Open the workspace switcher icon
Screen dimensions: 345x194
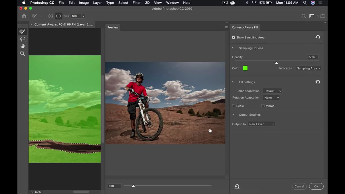[312, 16]
